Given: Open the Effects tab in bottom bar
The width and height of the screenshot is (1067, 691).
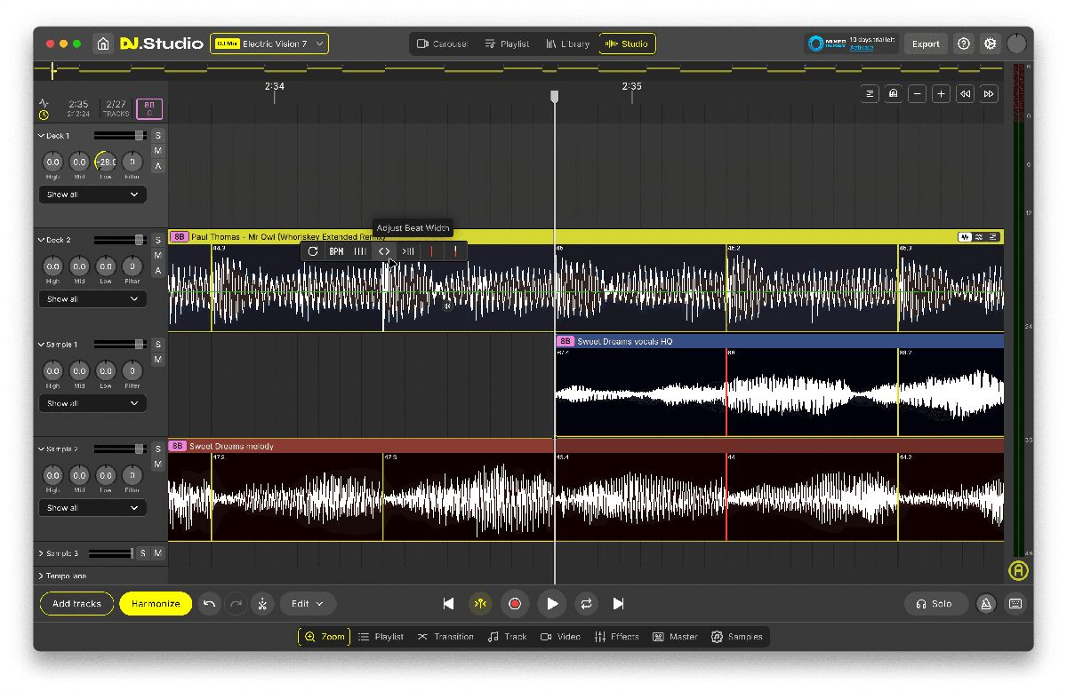Looking at the screenshot, I should pyautogui.click(x=616, y=637).
